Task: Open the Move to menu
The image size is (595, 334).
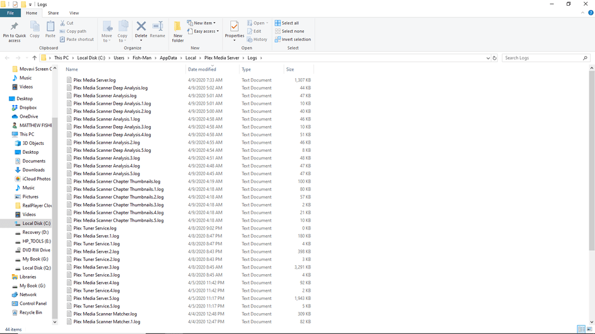Action: coord(107,31)
